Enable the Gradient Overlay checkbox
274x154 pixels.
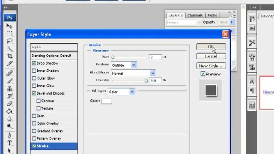point(34,131)
